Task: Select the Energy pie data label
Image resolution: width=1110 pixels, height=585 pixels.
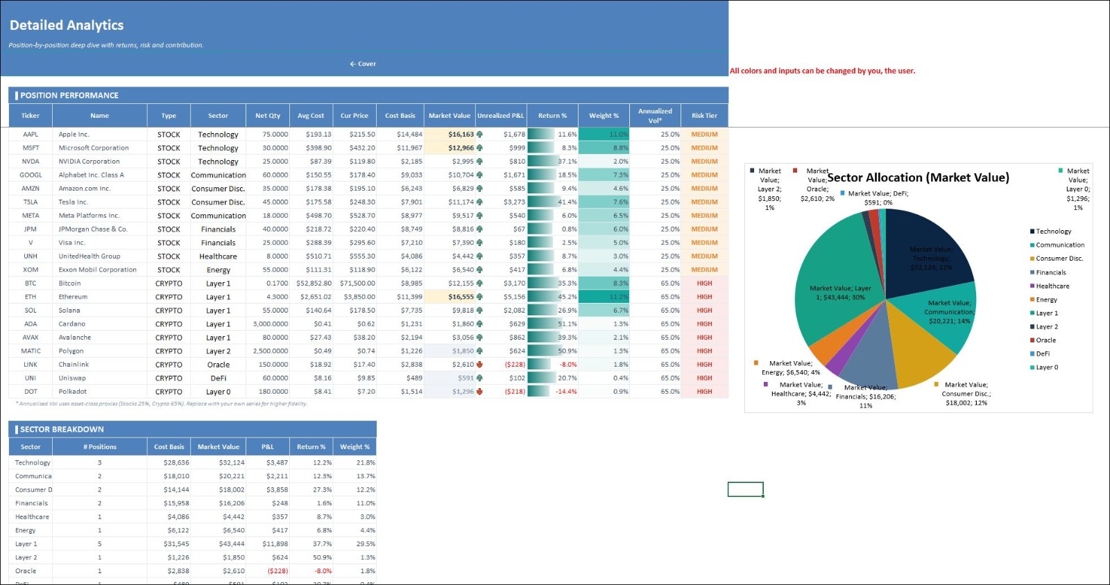Action: pos(790,367)
